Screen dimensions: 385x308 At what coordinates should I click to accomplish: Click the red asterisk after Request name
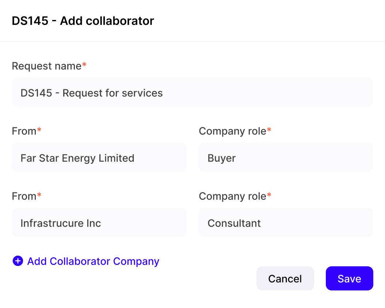pos(84,65)
